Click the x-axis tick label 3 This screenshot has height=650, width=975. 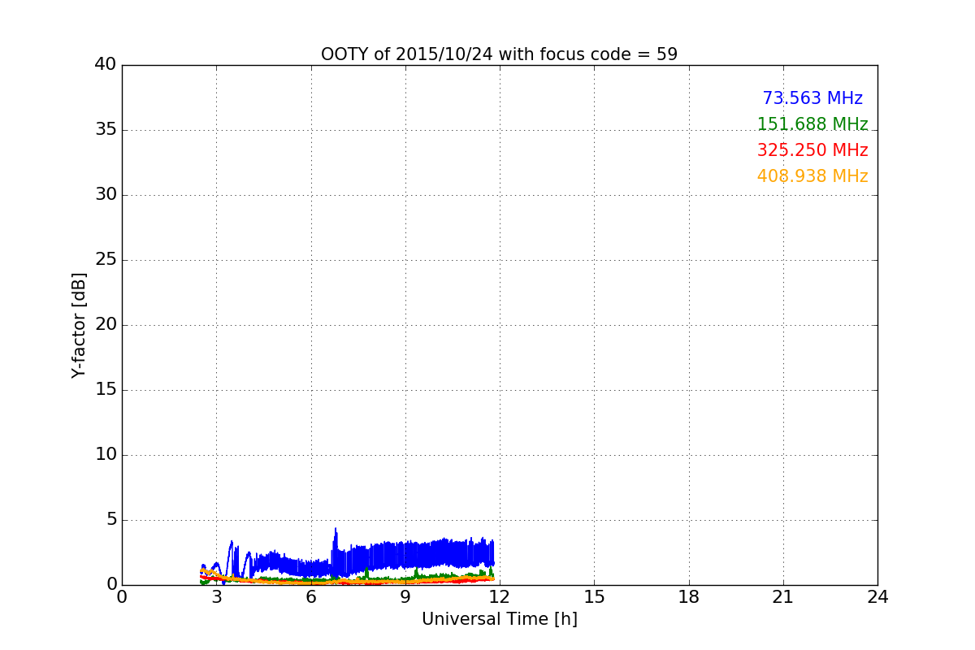coord(216,596)
